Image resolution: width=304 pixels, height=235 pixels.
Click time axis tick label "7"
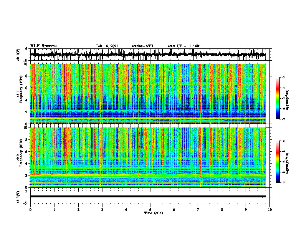point(198,210)
